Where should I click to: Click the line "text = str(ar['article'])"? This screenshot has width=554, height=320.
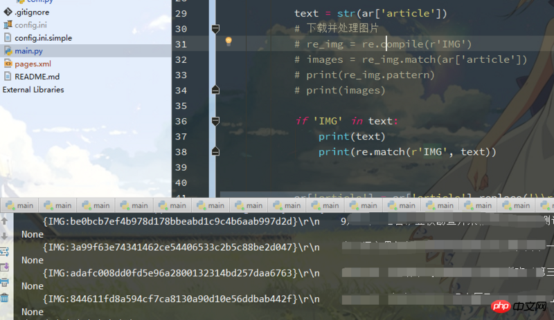click(x=370, y=13)
